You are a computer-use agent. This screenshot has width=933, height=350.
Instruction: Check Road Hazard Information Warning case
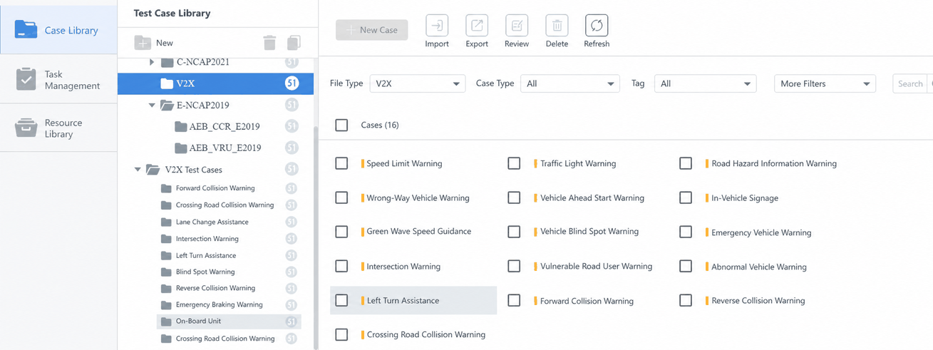coord(686,163)
